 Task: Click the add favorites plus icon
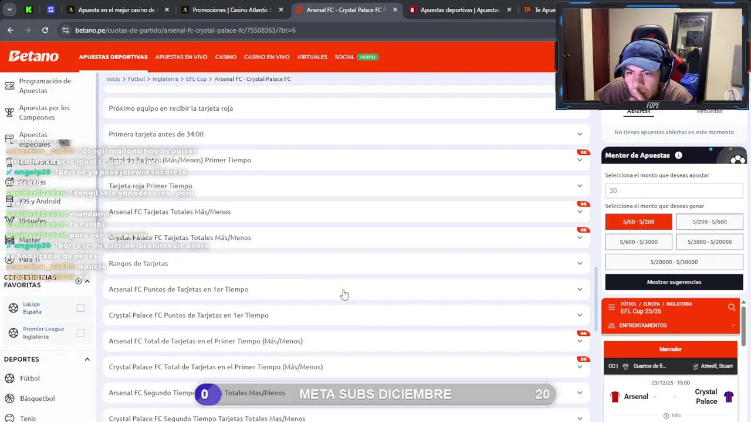tap(78, 281)
